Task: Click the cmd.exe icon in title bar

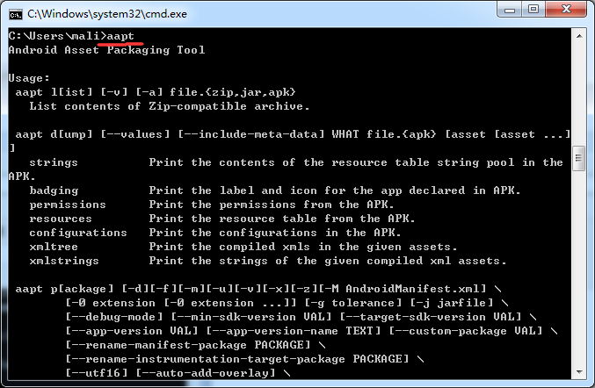Action: point(14,14)
